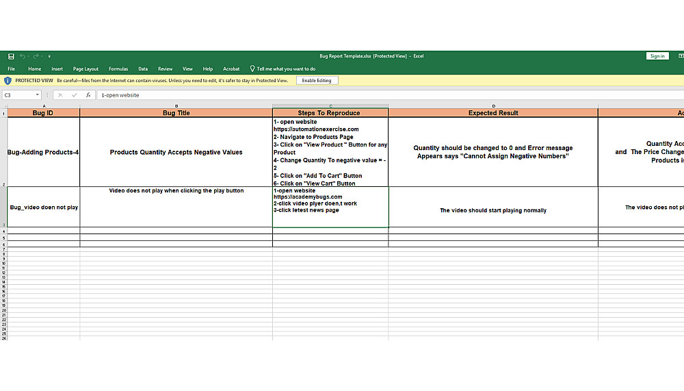684x391 pixels.
Task: Select column D header
Action: pyautogui.click(x=493, y=105)
